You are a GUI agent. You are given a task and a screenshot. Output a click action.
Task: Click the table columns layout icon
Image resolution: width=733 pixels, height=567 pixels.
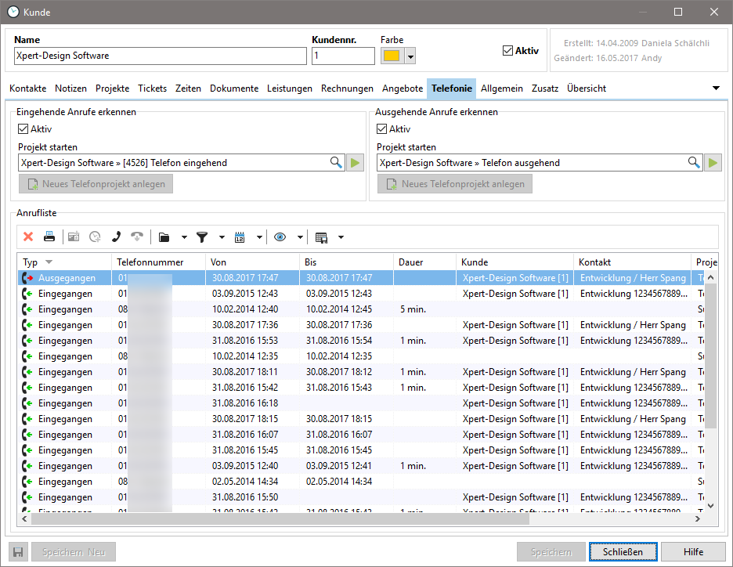point(321,237)
